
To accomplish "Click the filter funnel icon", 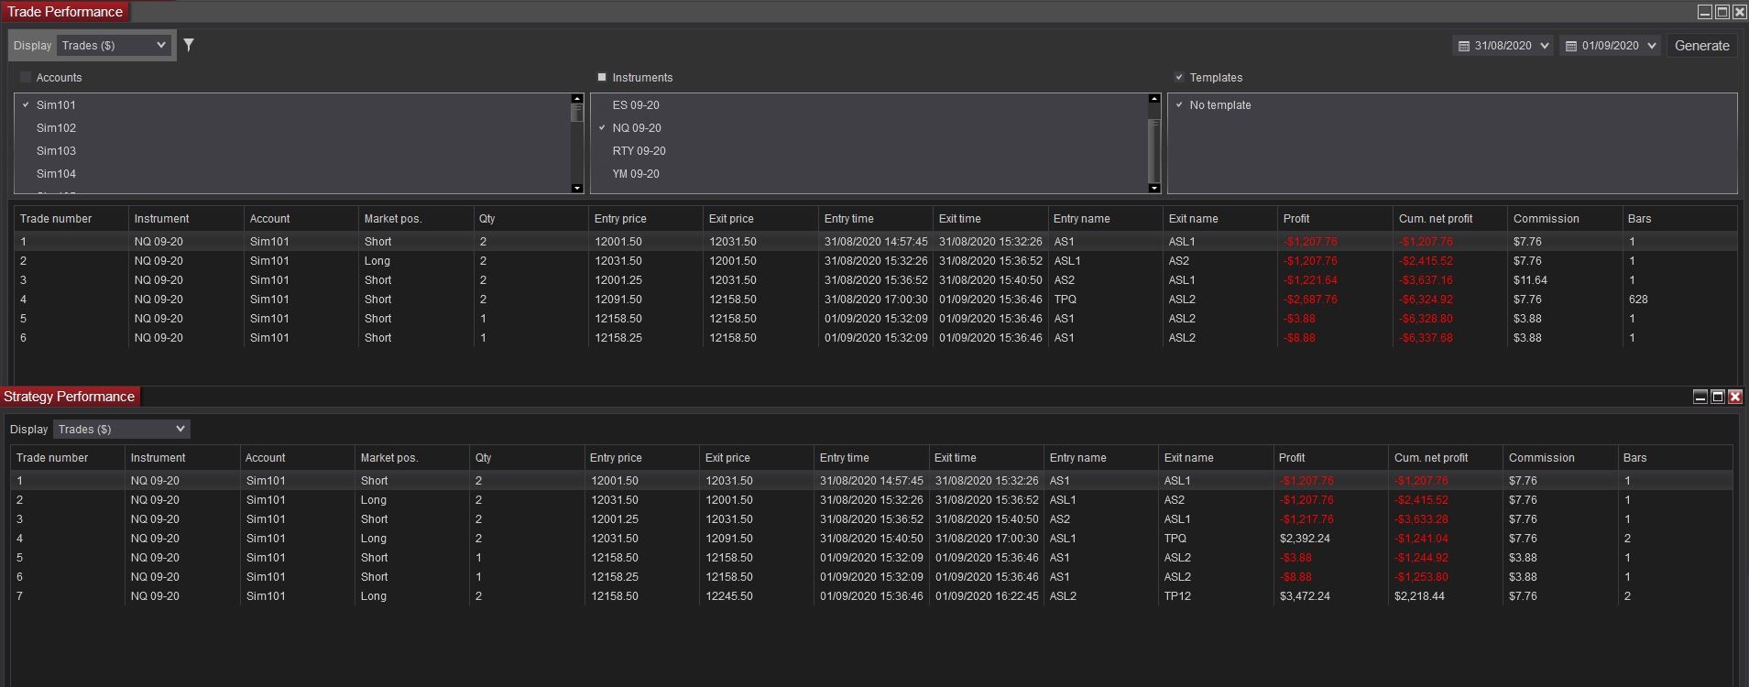I will tap(189, 45).
